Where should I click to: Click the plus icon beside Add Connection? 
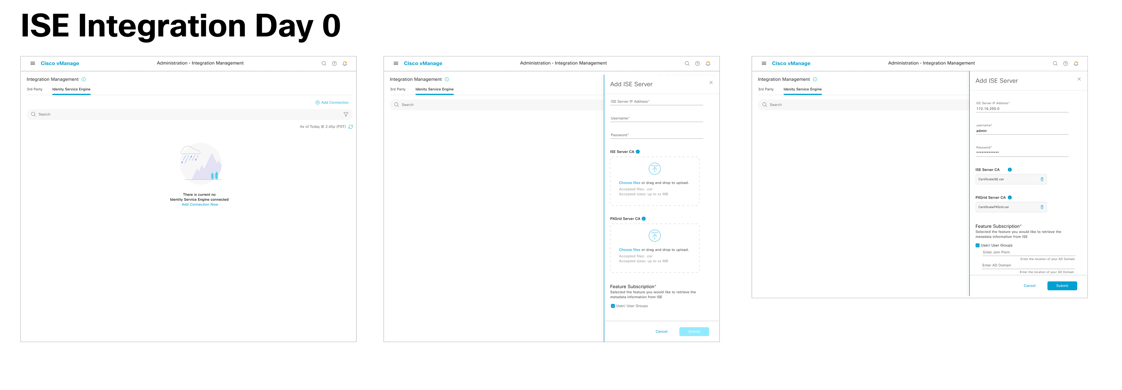click(318, 103)
